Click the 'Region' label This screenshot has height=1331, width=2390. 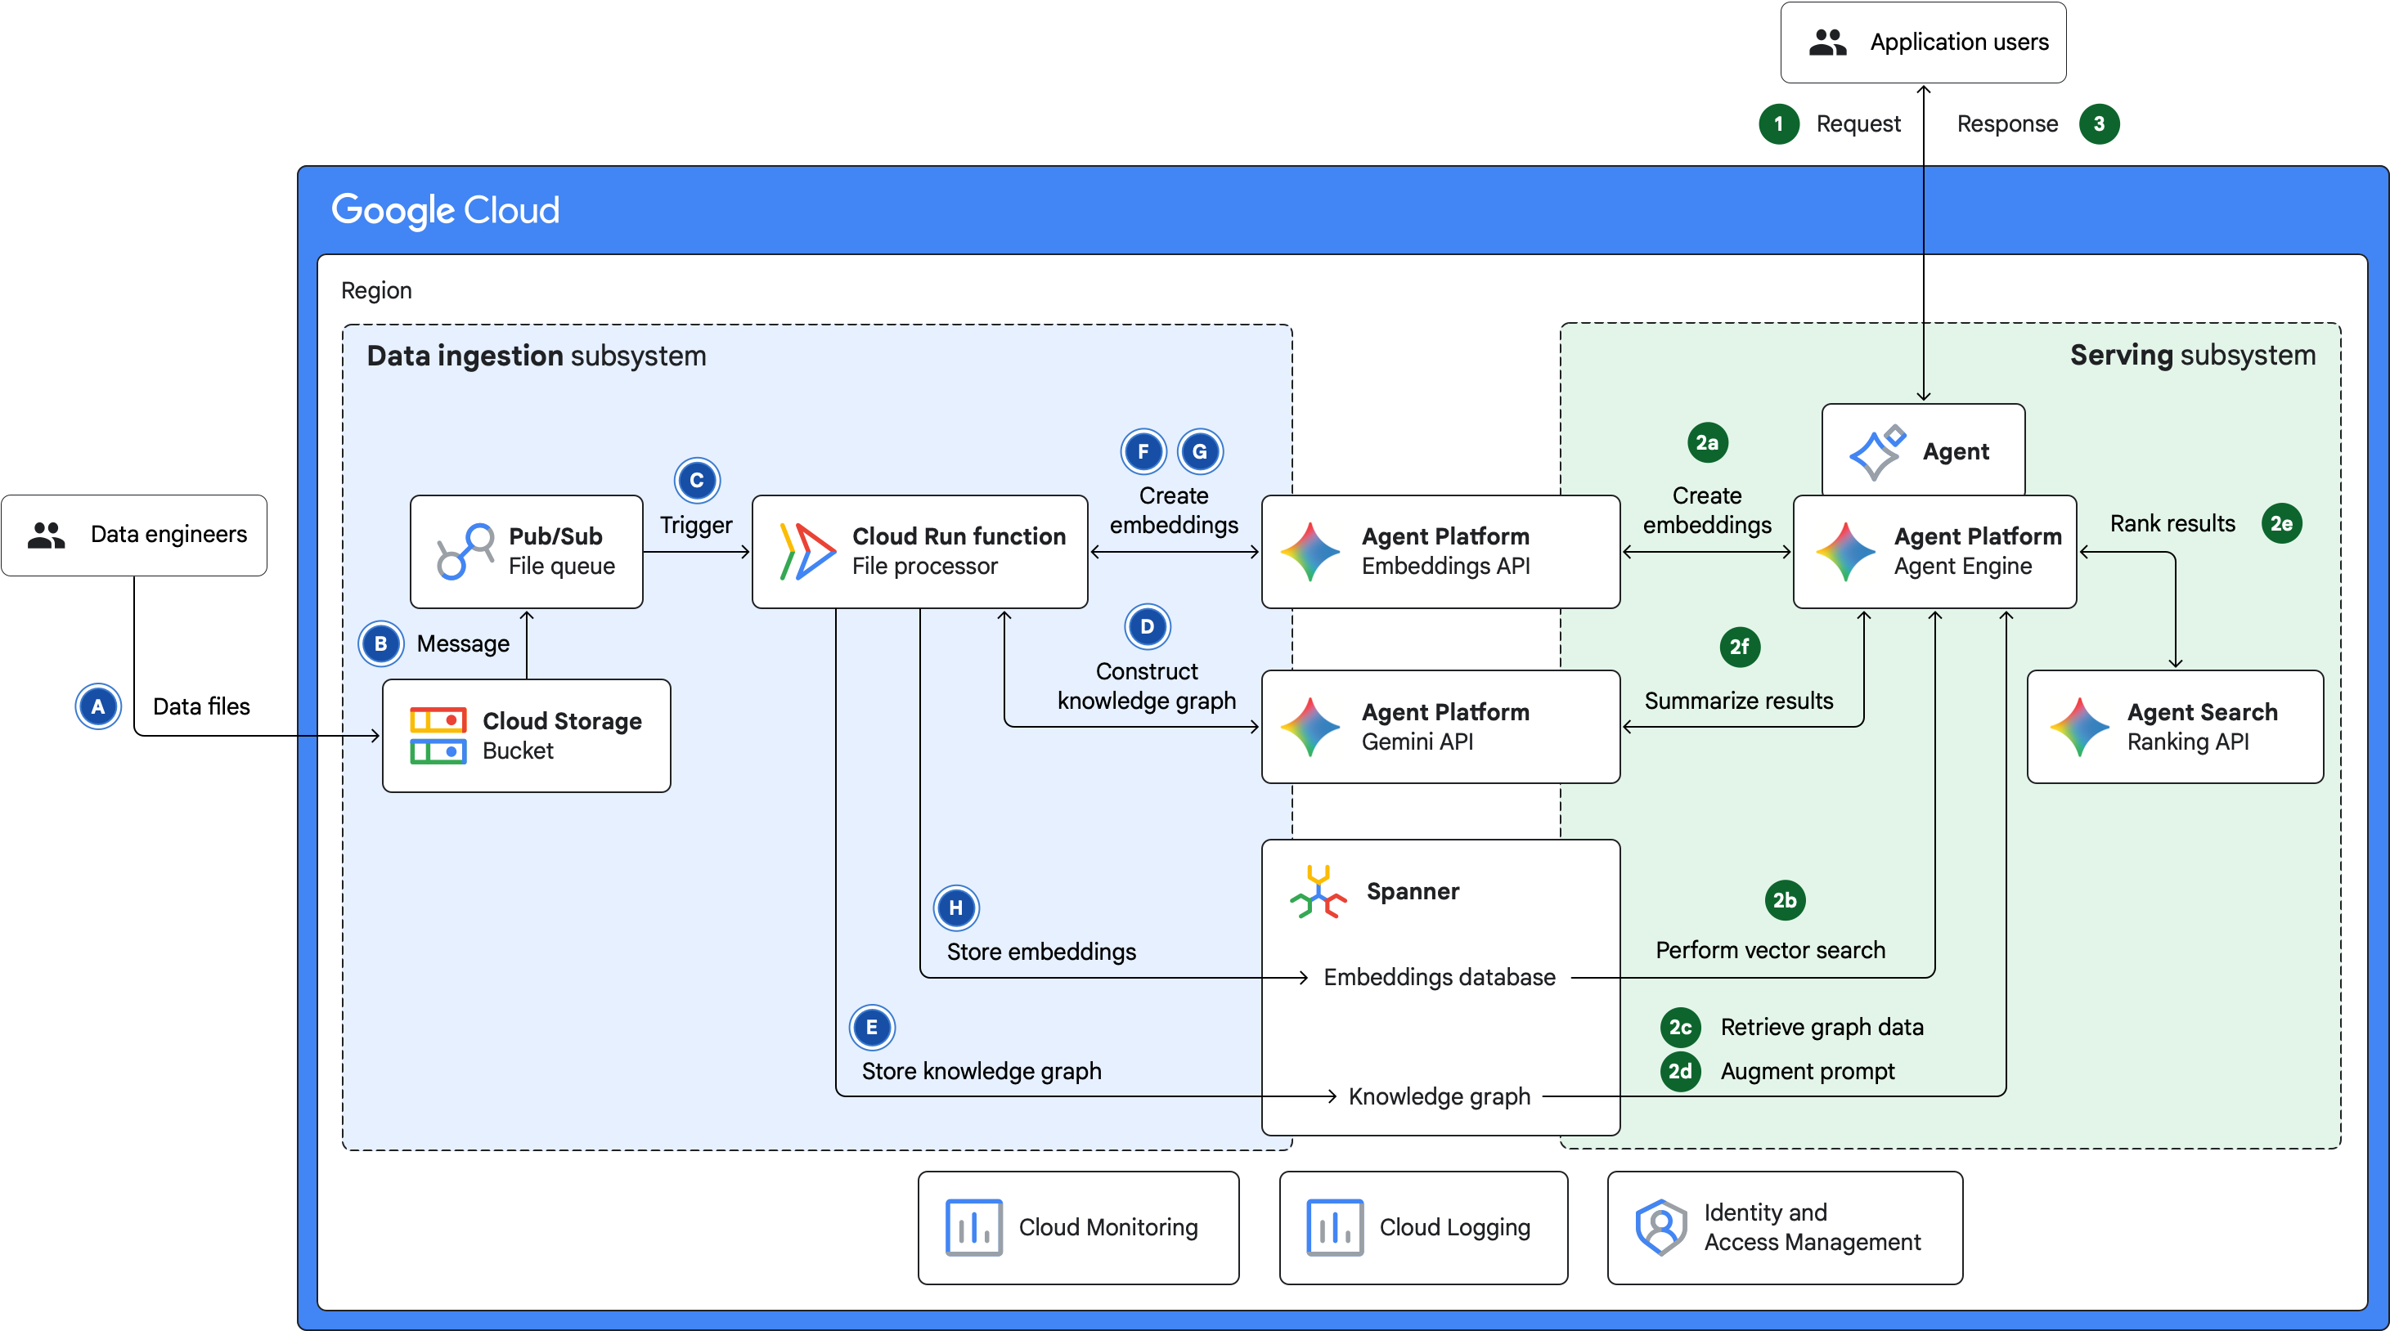click(x=377, y=291)
